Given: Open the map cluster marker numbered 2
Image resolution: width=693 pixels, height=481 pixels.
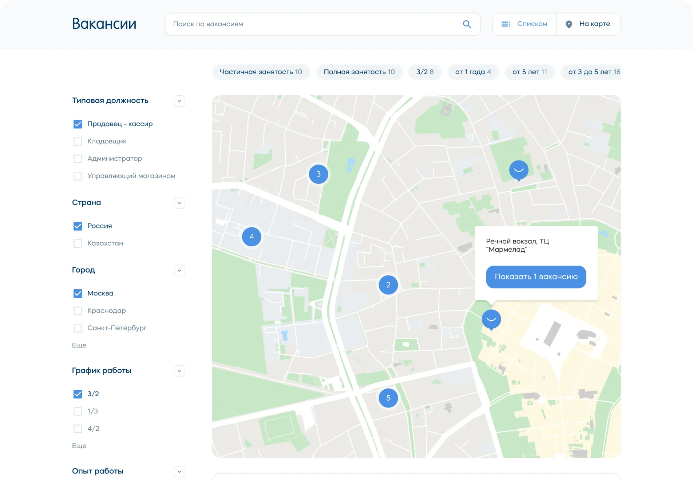Looking at the screenshot, I should (388, 285).
